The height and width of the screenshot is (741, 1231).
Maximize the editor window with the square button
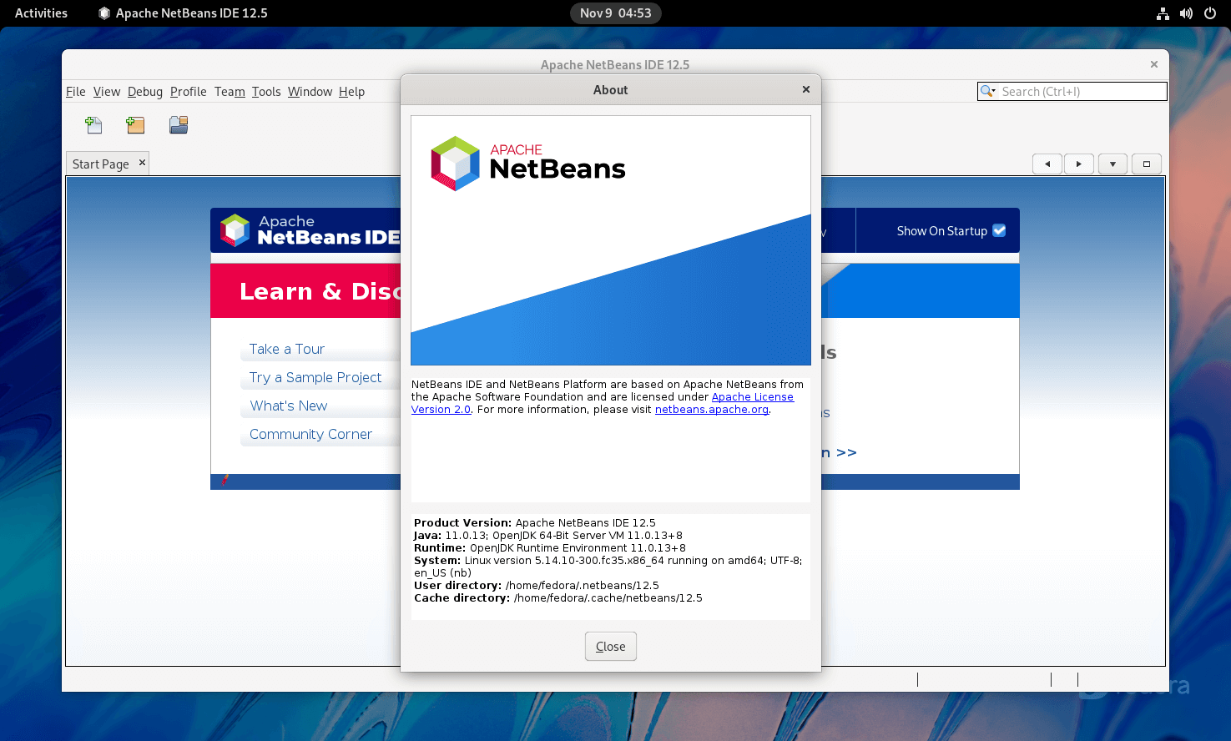(1146, 164)
